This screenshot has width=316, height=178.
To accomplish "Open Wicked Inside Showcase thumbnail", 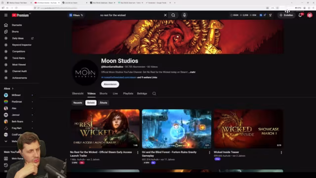I will [248, 129].
